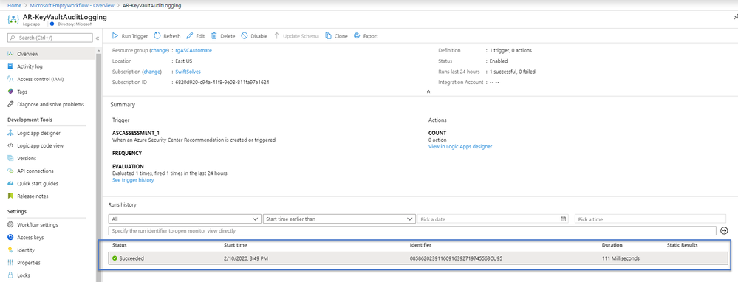Click the Access keys icon
Screen dimensions: 738x282
tap(10, 238)
